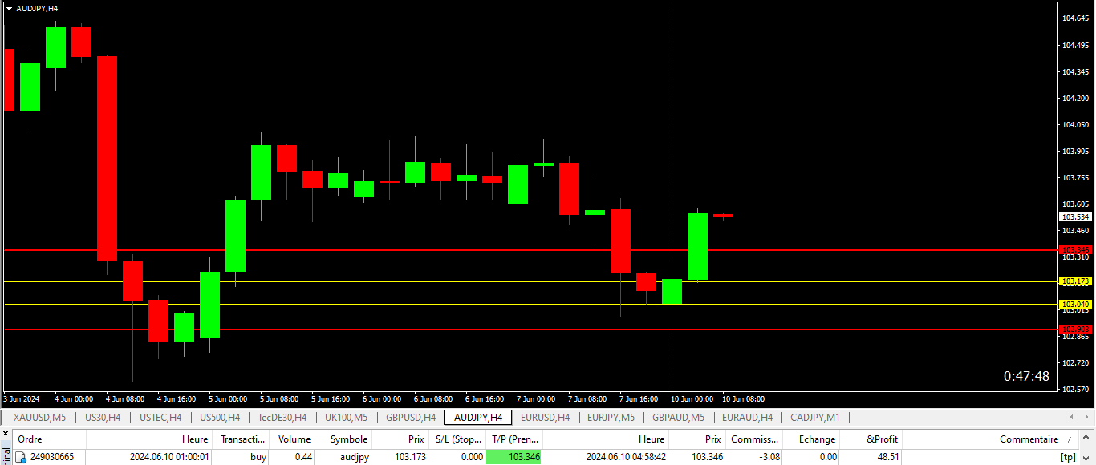Click the order icon beside 249030665
This screenshot has height=465, width=1096.
click(22, 457)
